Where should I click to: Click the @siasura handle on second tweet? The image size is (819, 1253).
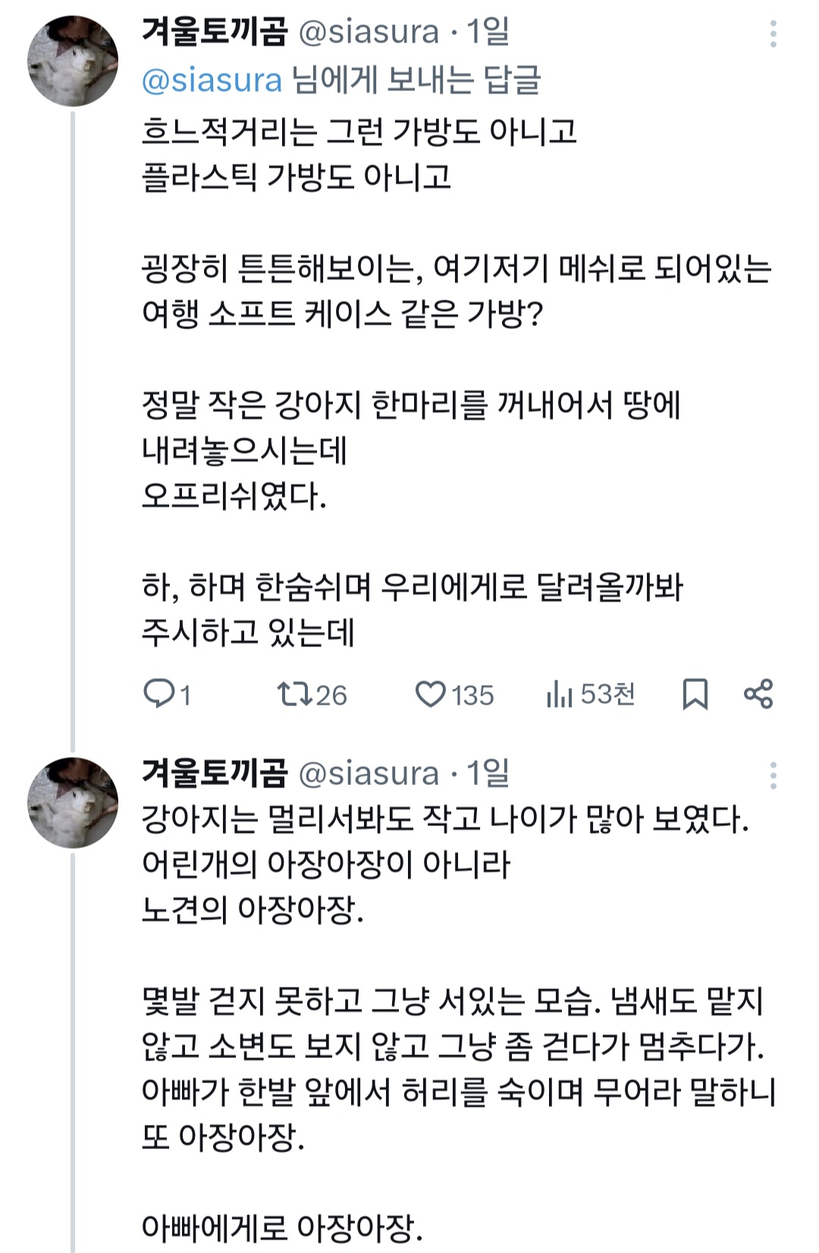click(x=369, y=773)
